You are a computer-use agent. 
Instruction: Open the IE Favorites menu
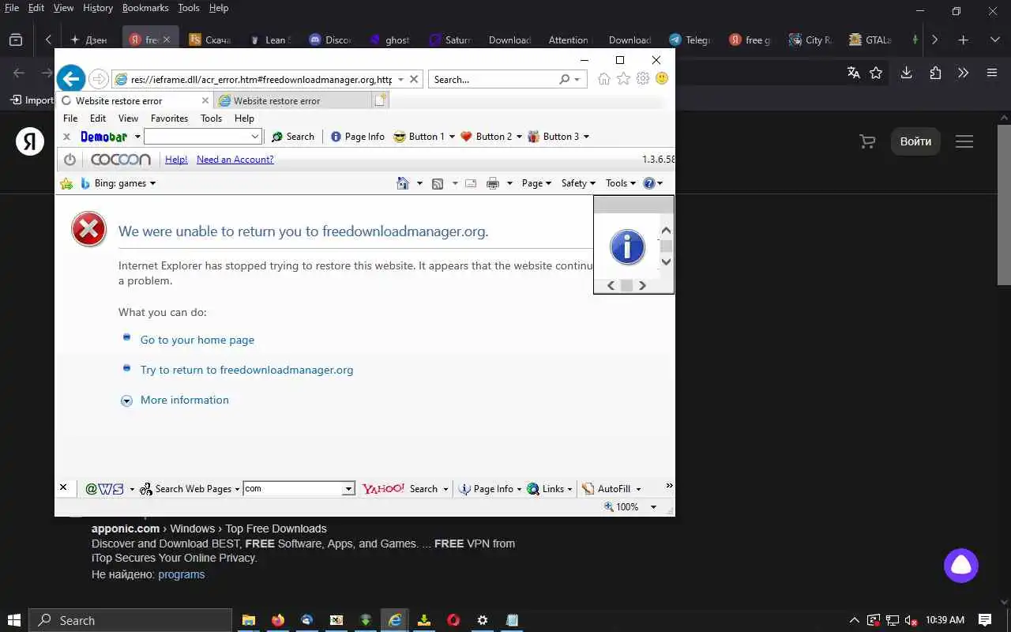(169, 118)
